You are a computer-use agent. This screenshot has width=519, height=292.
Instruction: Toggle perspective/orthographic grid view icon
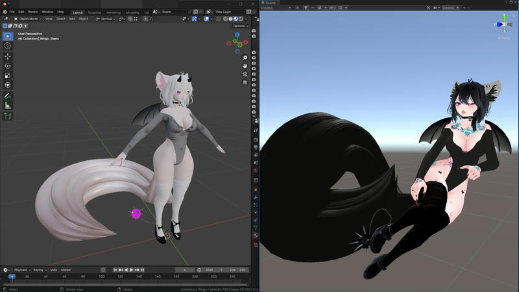click(245, 82)
